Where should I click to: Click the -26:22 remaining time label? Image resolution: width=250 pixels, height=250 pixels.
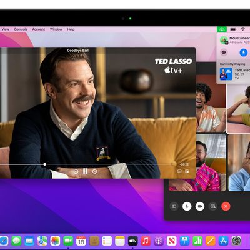click(x=184, y=164)
